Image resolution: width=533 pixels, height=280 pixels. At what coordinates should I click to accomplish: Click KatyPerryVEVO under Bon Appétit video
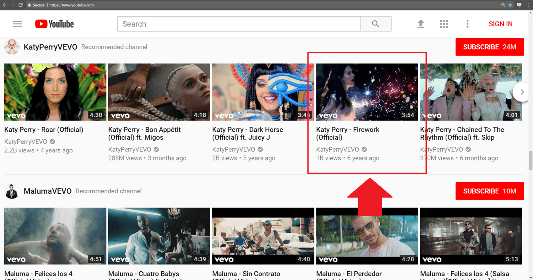pos(130,149)
